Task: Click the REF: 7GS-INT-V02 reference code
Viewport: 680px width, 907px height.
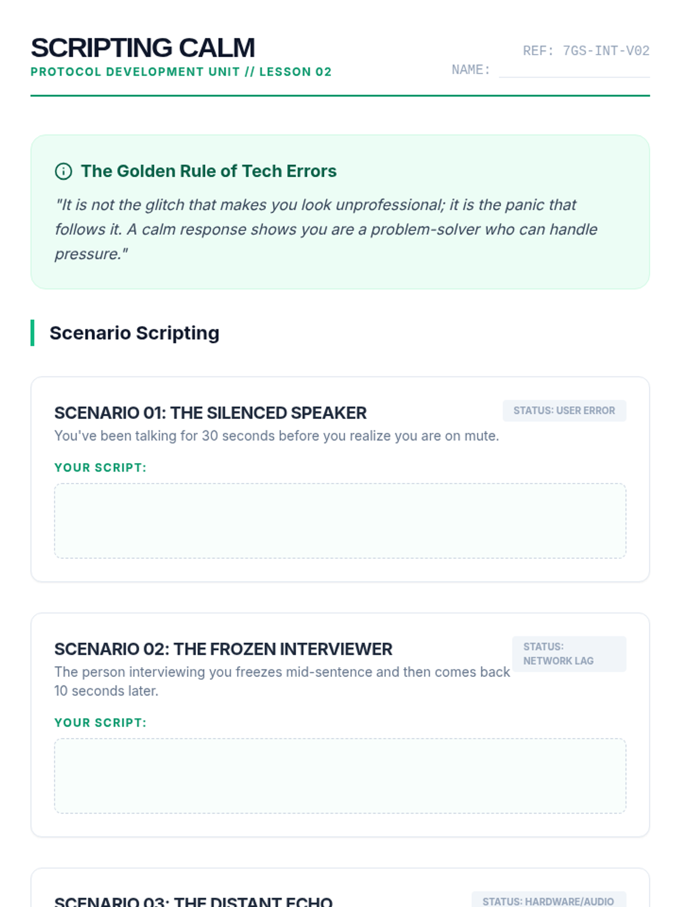Action: (x=586, y=51)
